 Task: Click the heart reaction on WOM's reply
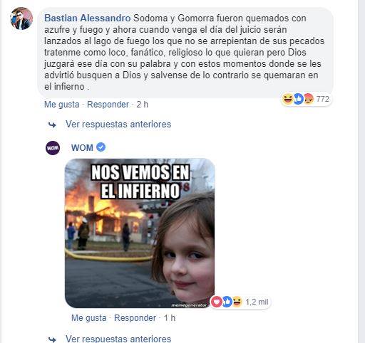click(x=216, y=302)
